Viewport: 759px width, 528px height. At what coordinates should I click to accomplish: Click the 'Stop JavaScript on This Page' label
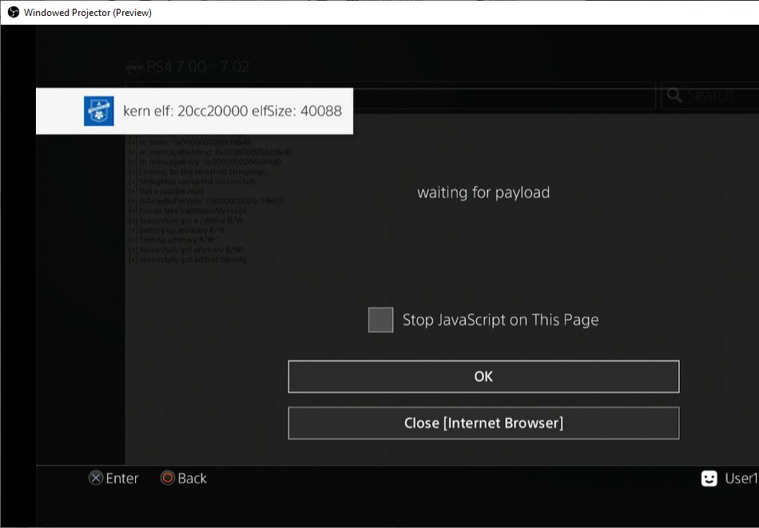[500, 320]
